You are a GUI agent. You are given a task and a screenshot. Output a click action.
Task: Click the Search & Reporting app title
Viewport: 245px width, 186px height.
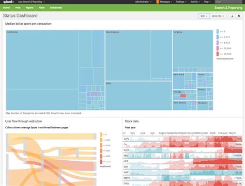(228, 8)
